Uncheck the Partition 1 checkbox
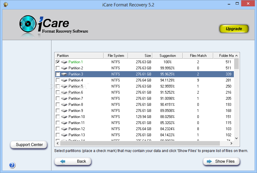Screen dimensions: 257x173 (58, 62)
